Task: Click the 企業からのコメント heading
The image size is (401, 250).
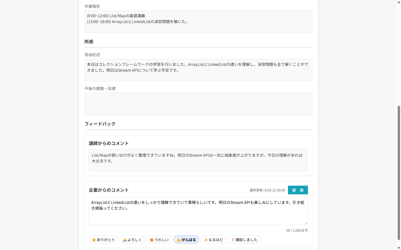Action: [109, 190]
